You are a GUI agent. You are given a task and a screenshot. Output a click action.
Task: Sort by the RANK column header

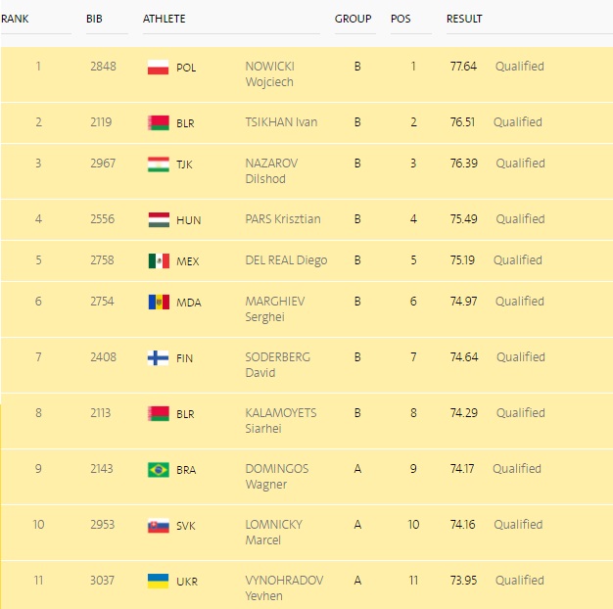15,19
